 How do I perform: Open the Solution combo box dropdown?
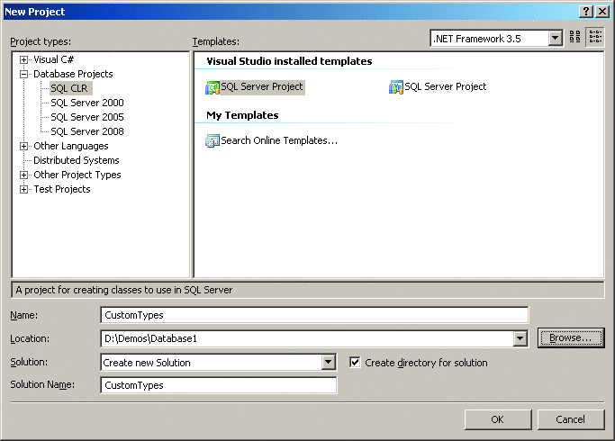point(329,362)
